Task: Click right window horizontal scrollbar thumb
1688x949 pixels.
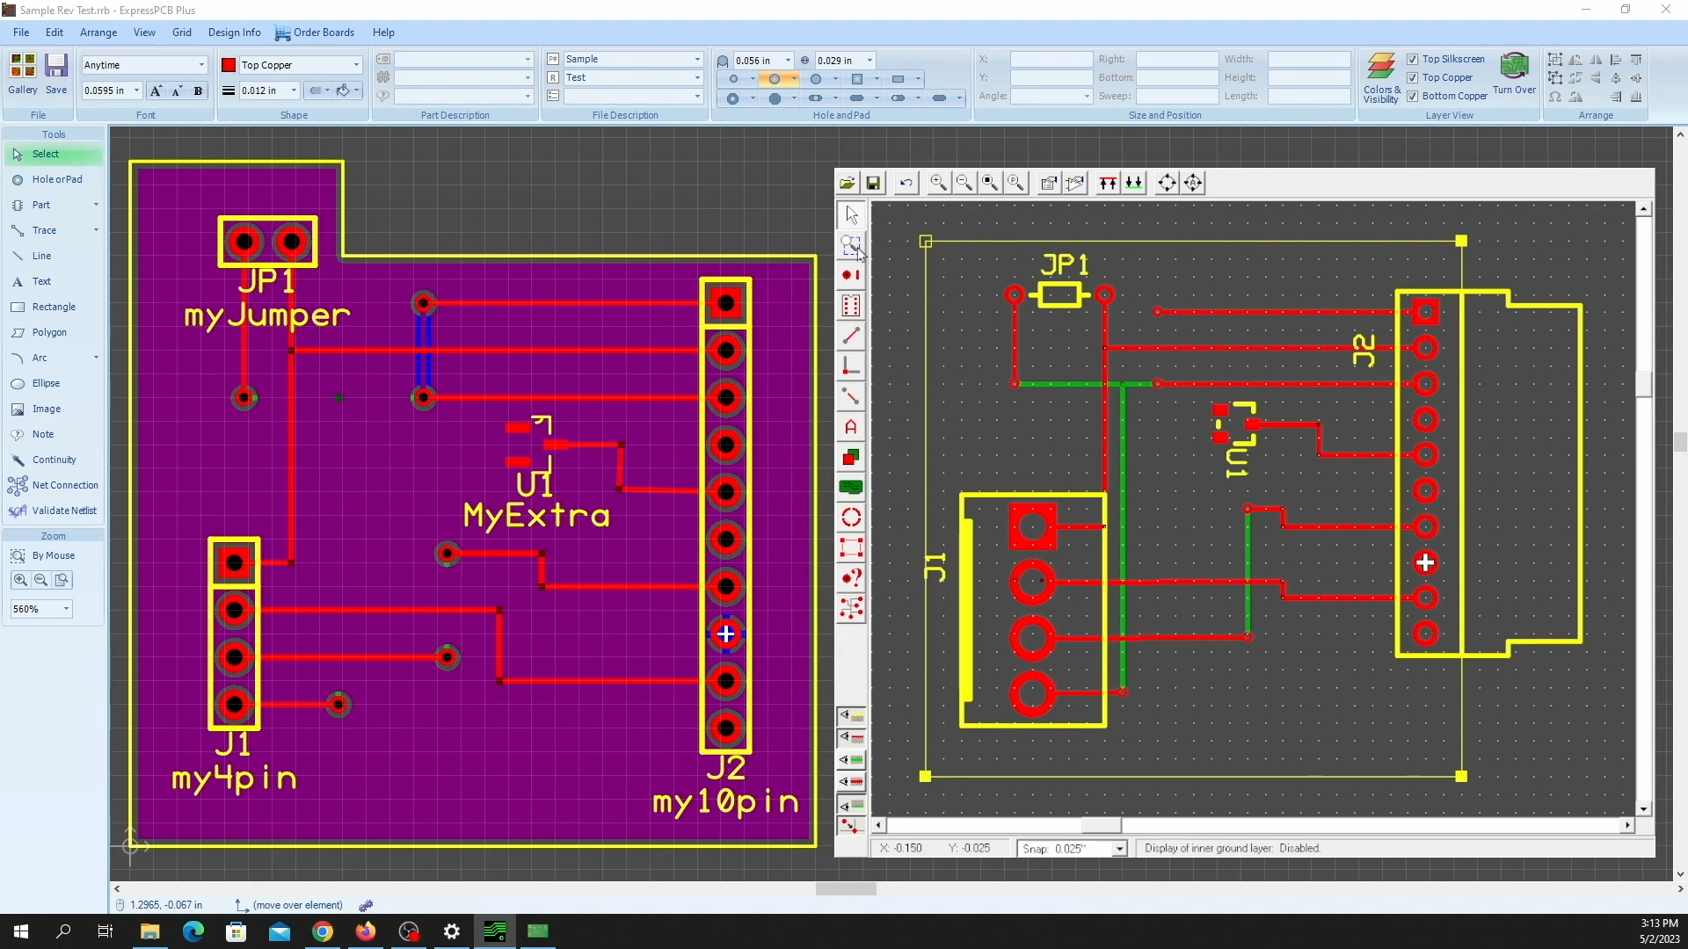Action: 1101,826
